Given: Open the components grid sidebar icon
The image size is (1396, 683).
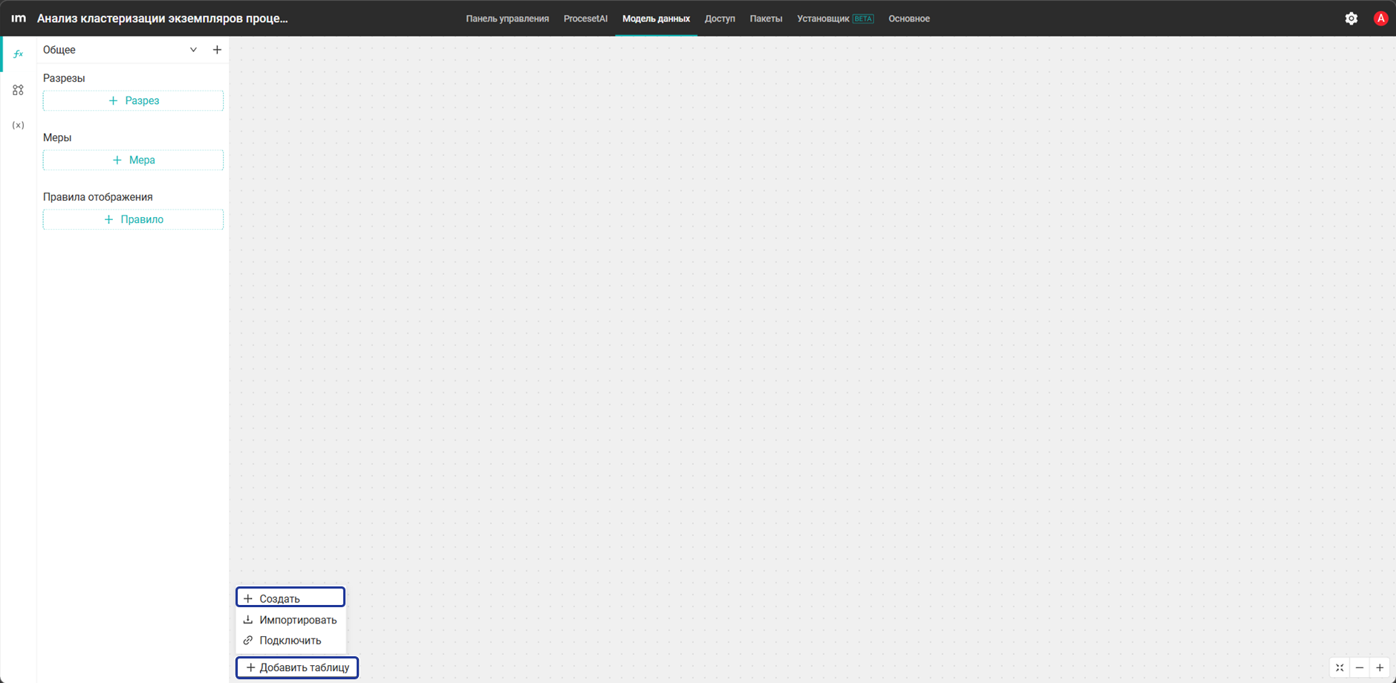Looking at the screenshot, I should tap(18, 90).
